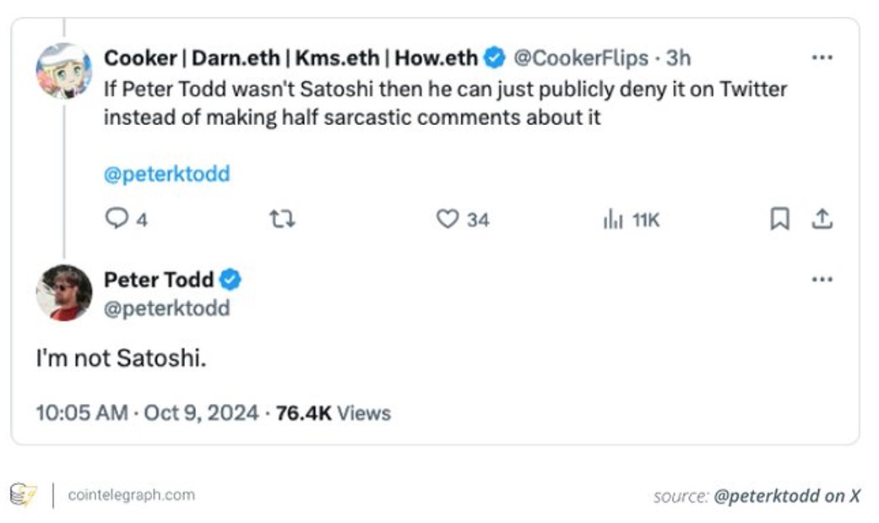Bookmark the CookerFlips tweet
This screenshot has width=879, height=523.
779,220
